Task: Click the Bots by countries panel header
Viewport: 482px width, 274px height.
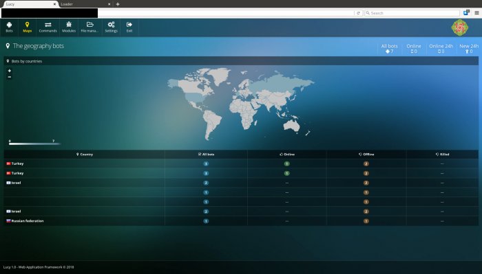Action: 241,61
